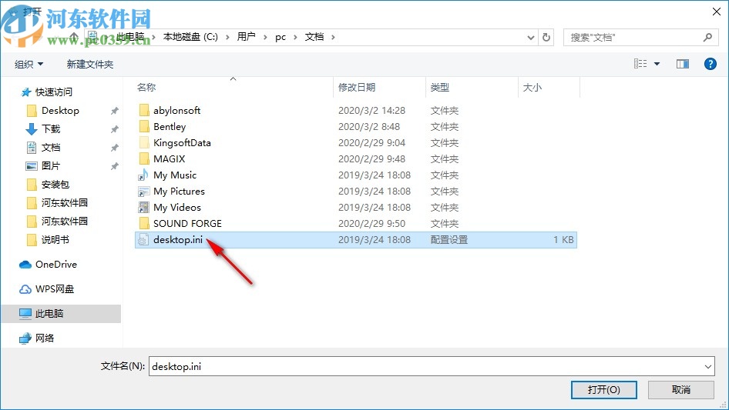
Task: Click the My Music note icon
Action: click(x=143, y=175)
